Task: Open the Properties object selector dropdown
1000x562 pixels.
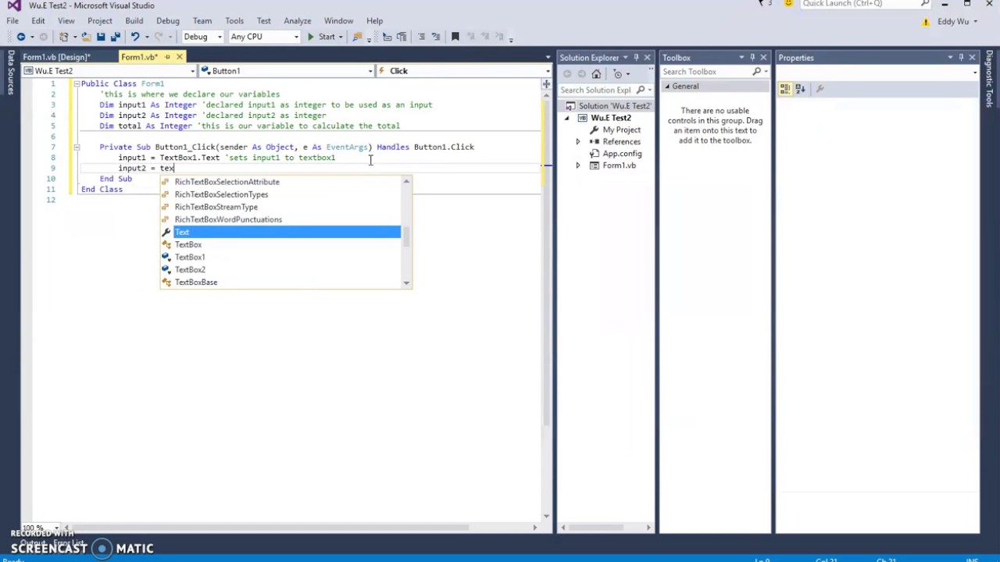Action: pyautogui.click(x=975, y=73)
